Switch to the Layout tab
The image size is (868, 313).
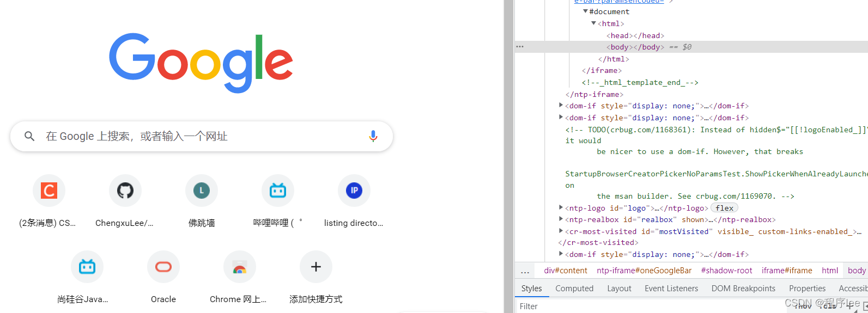619,289
